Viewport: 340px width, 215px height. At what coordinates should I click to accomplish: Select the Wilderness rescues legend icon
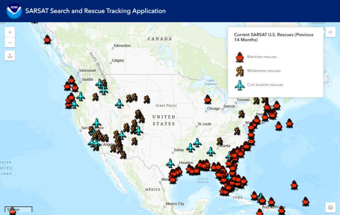point(240,71)
